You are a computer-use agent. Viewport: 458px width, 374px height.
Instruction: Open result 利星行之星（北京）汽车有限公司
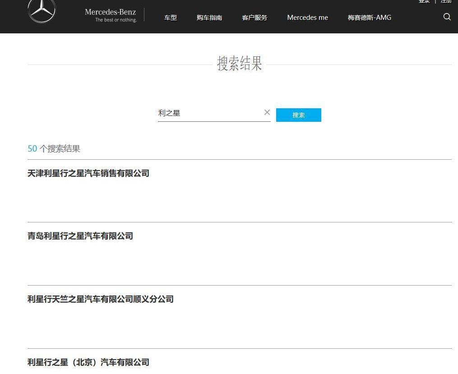pos(88,362)
